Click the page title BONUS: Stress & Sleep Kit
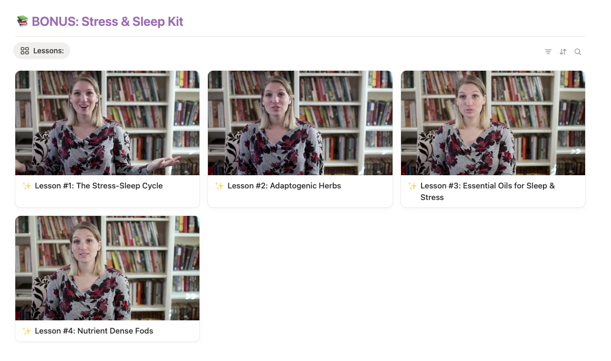Viewport: 611px width, 361px height. [107, 21]
